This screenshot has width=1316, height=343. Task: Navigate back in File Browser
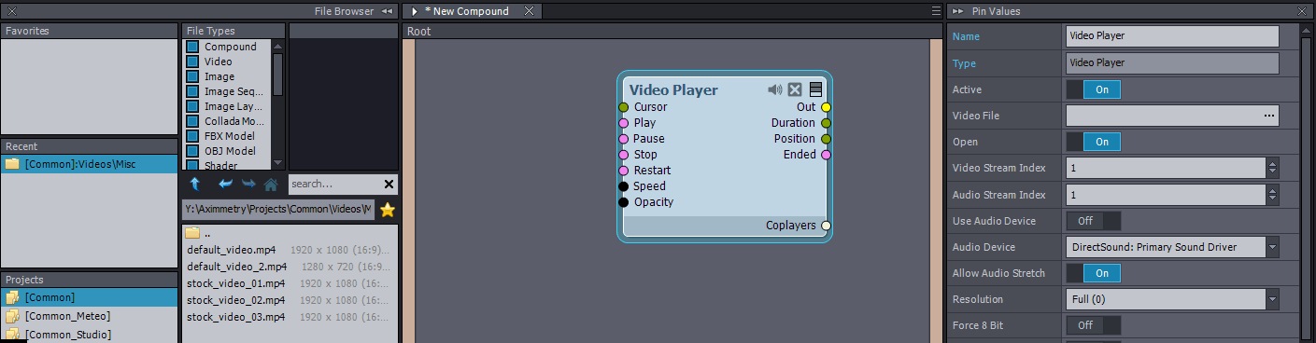(225, 184)
